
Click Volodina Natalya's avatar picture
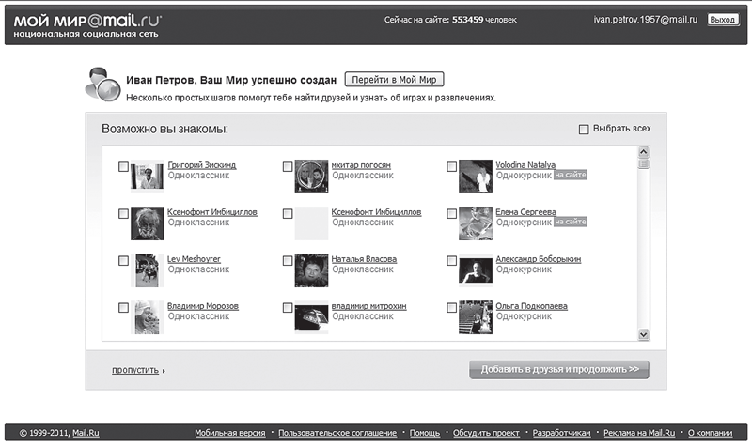pos(476,176)
